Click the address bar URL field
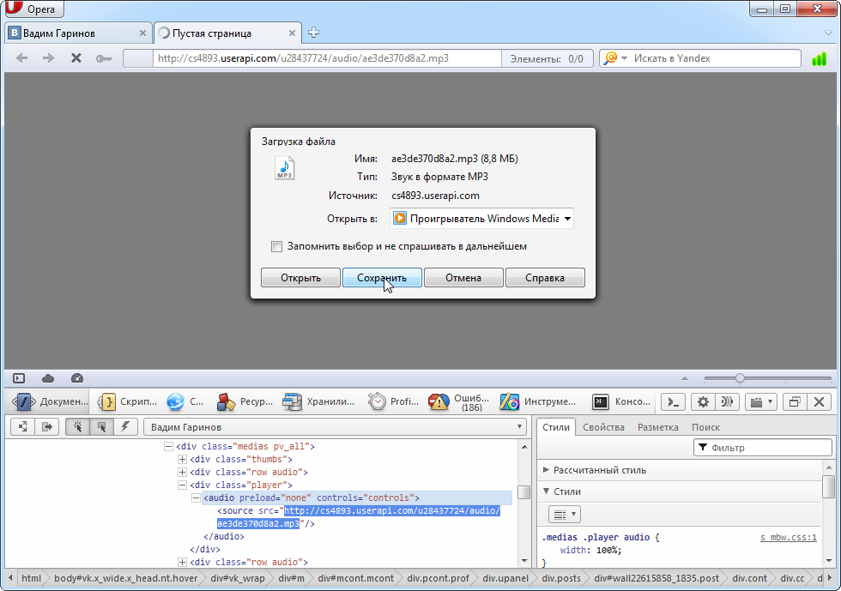 click(327, 58)
